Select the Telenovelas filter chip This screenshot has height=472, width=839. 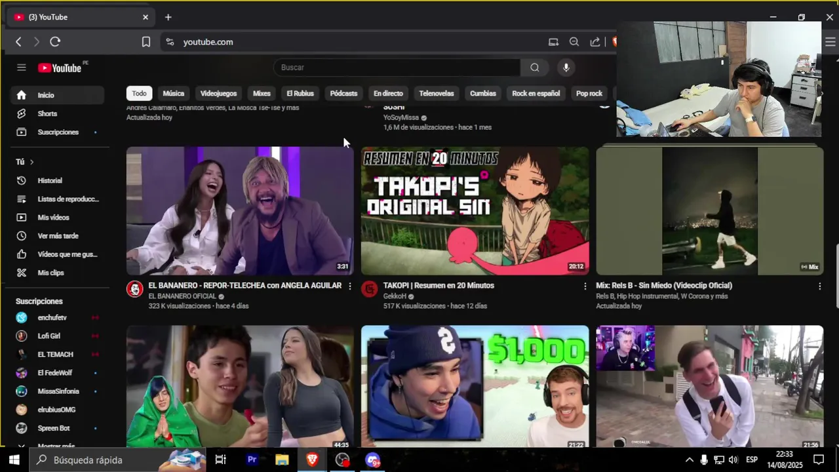click(x=437, y=93)
